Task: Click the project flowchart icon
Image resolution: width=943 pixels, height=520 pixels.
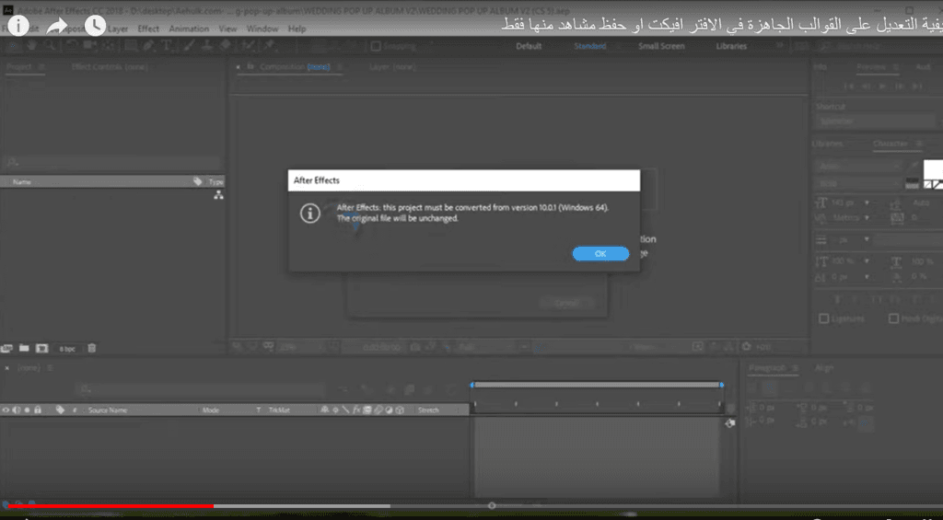Action: click(x=218, y=195)
